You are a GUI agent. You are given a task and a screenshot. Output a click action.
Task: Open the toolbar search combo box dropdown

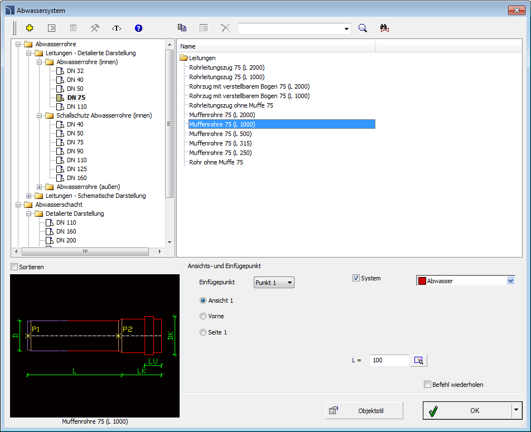347,28
